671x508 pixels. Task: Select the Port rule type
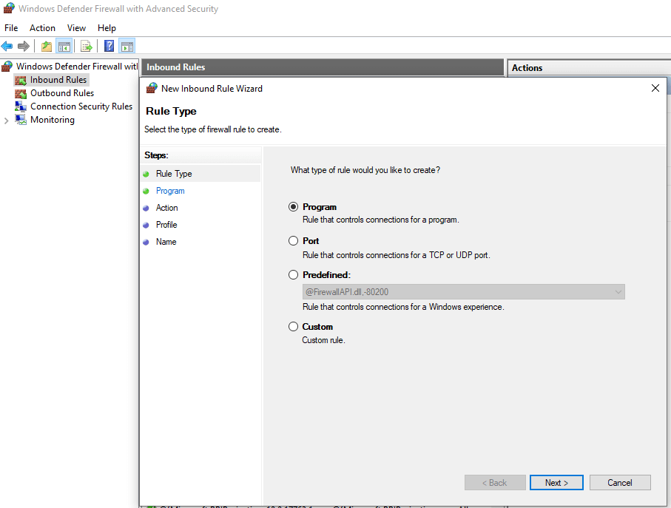pyautogui.click(x=294, y=240)
